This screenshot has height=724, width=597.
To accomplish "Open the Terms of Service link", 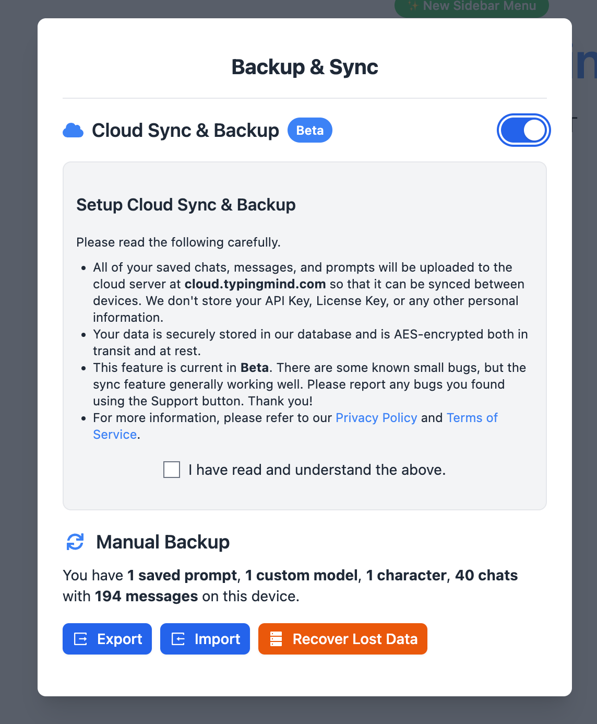I will (x=472, y=418).
